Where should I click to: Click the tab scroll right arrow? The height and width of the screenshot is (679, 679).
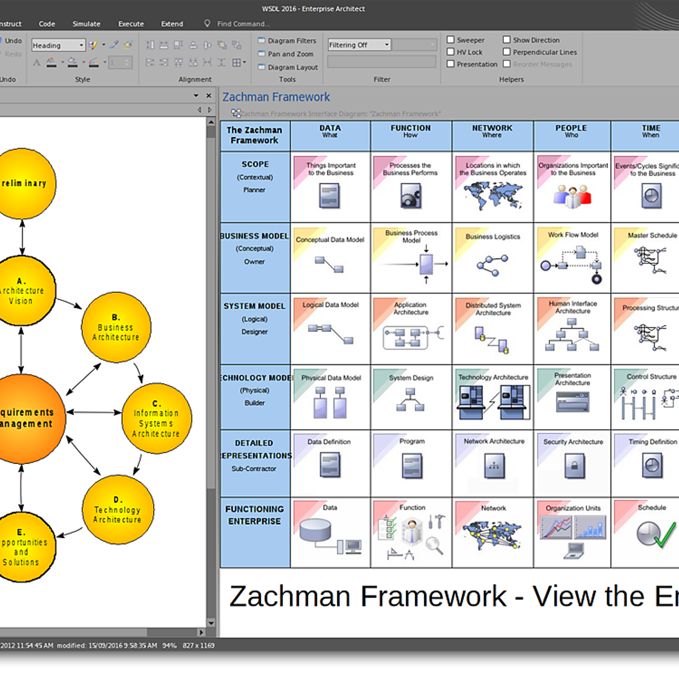[210, 110]
